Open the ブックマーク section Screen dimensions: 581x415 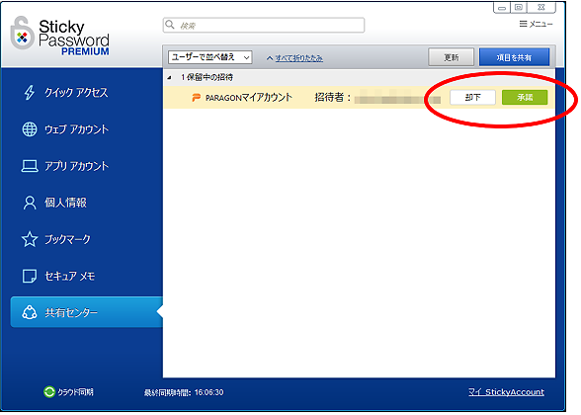pos(67,239)
